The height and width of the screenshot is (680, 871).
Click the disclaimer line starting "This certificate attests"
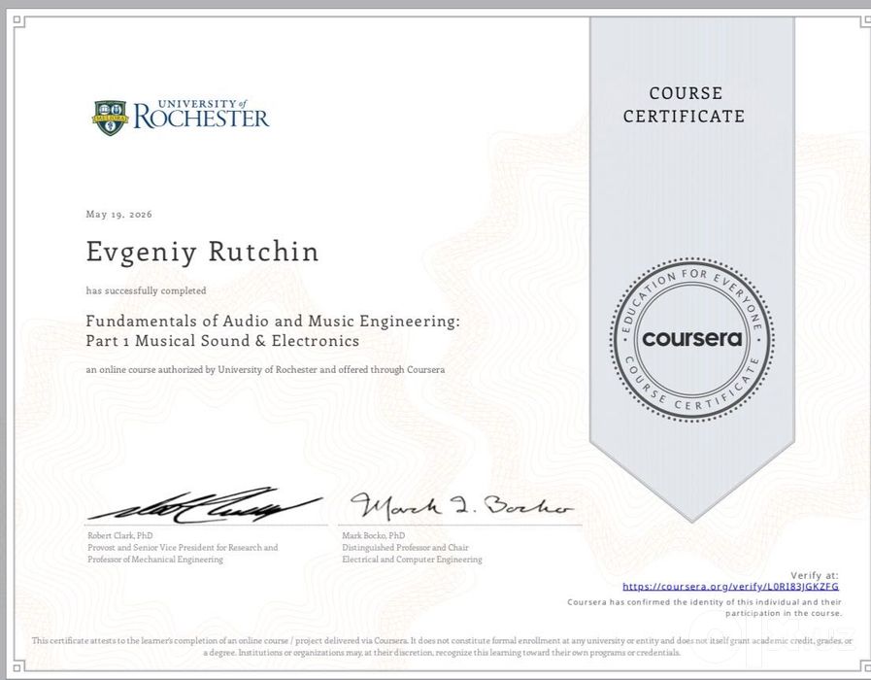[442, 640]
